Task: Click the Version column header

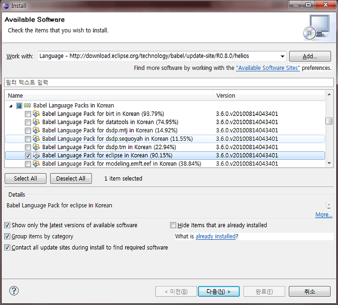Action: point(269,96)
